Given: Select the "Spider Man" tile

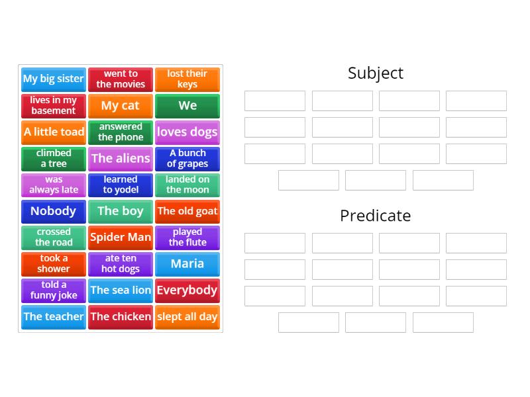Looking at the screenshot, I should (121, 238).
